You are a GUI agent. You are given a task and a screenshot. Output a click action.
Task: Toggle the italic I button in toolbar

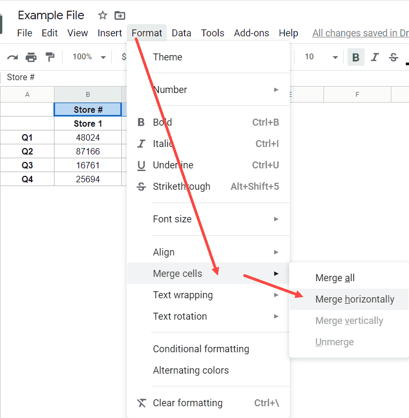[375, 57]
